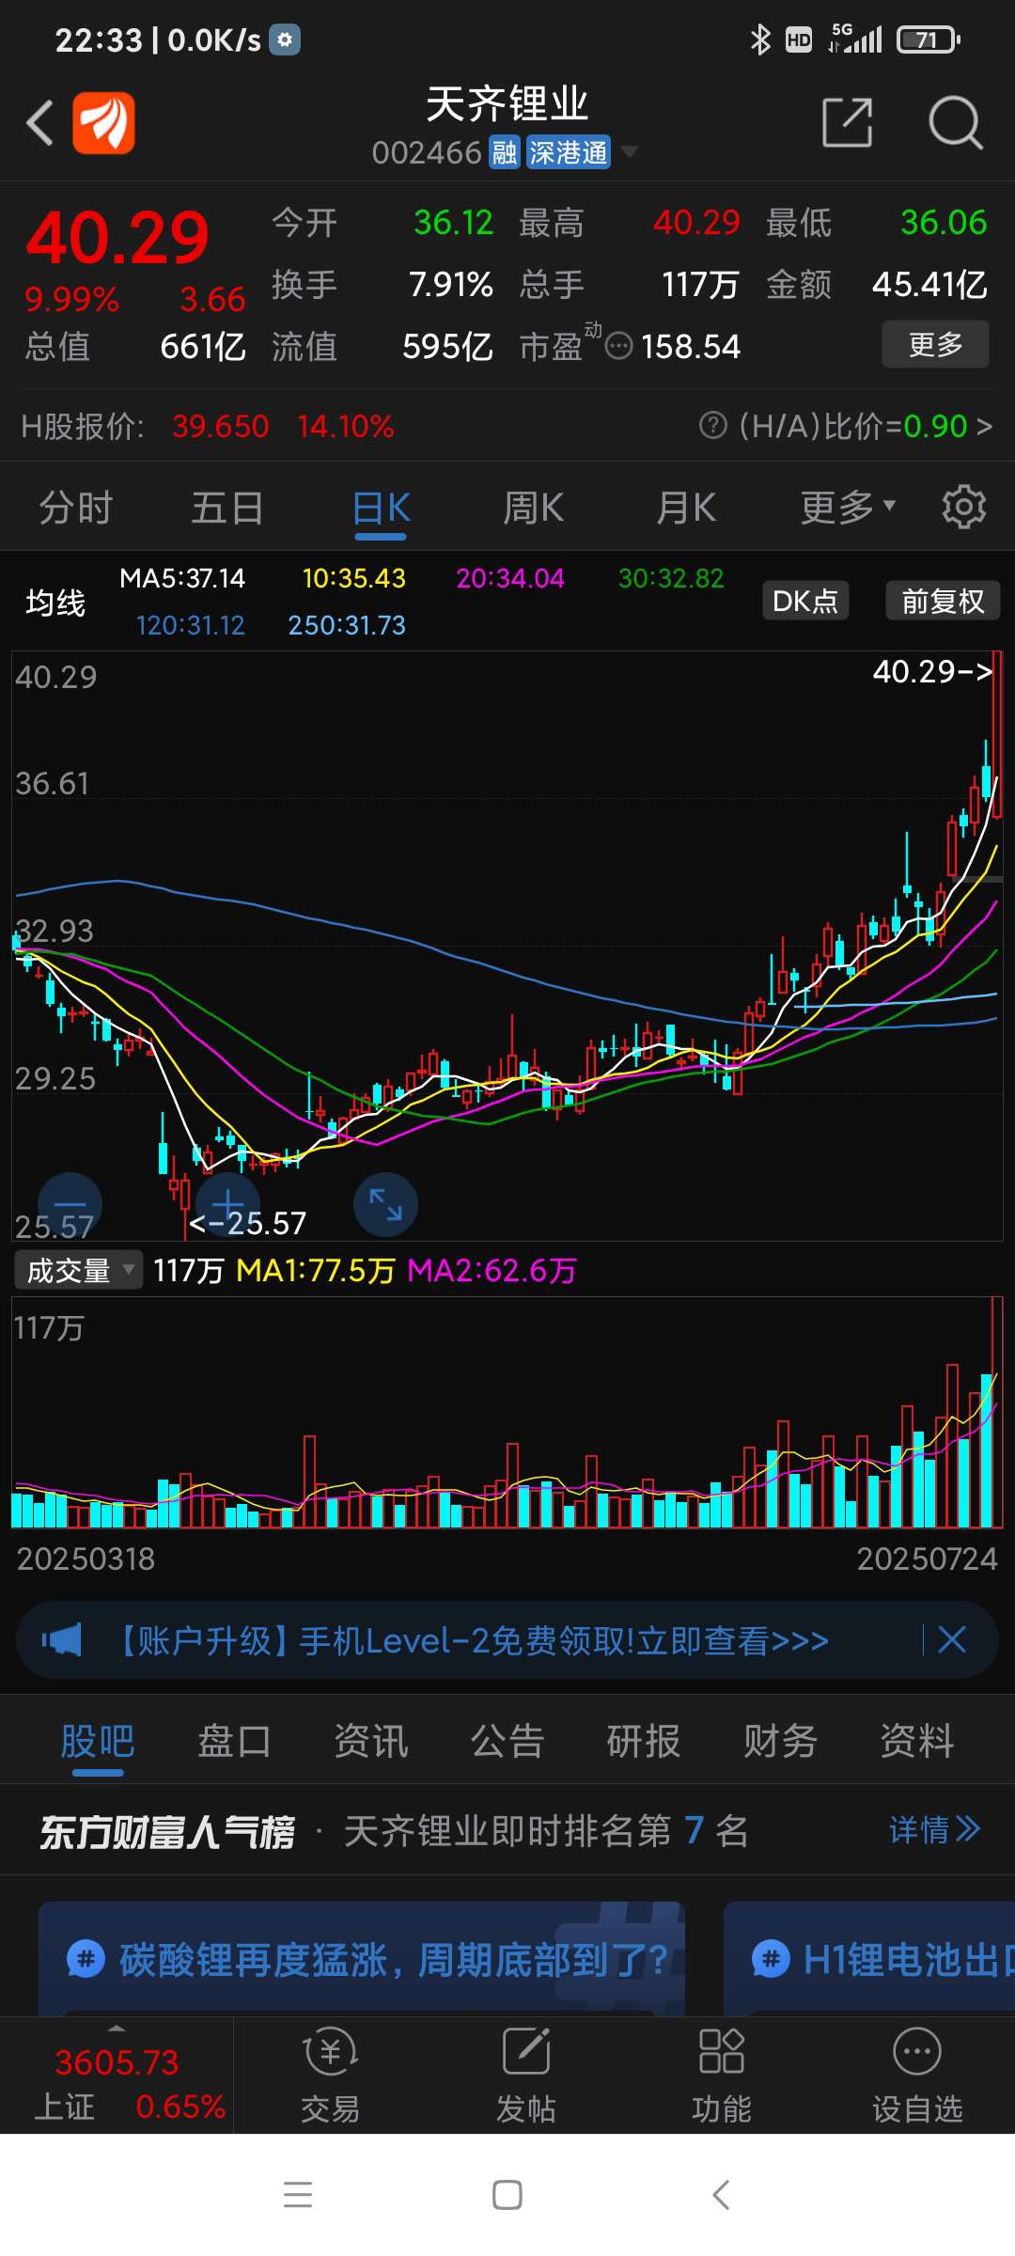Image resolution: width=1015 pixels, height=2256 pixels.
Task: Switch to 五日 chart tab
Action: 227,508
